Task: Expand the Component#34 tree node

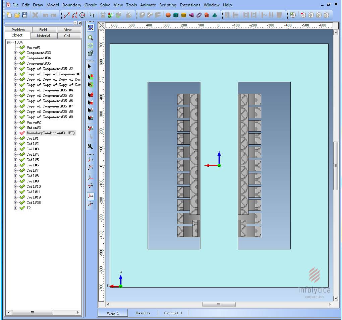Action: [x=15, y=58]
